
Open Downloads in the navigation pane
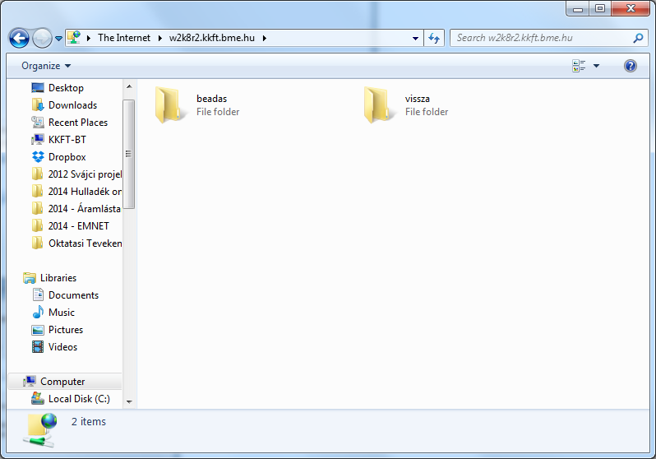coord(72,105)
